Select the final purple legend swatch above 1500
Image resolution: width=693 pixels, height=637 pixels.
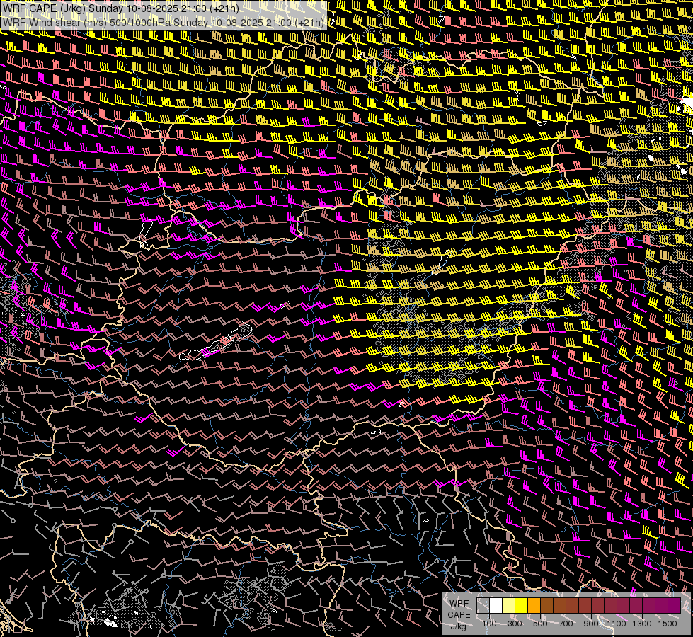[674, 606]
